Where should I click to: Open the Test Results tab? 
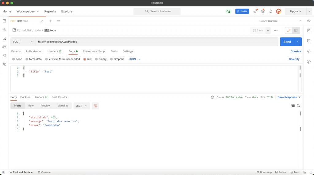(x=59, y=97)
